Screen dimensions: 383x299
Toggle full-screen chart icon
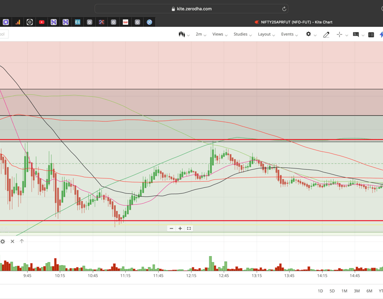pyautogui.click(x=189, y=228)
